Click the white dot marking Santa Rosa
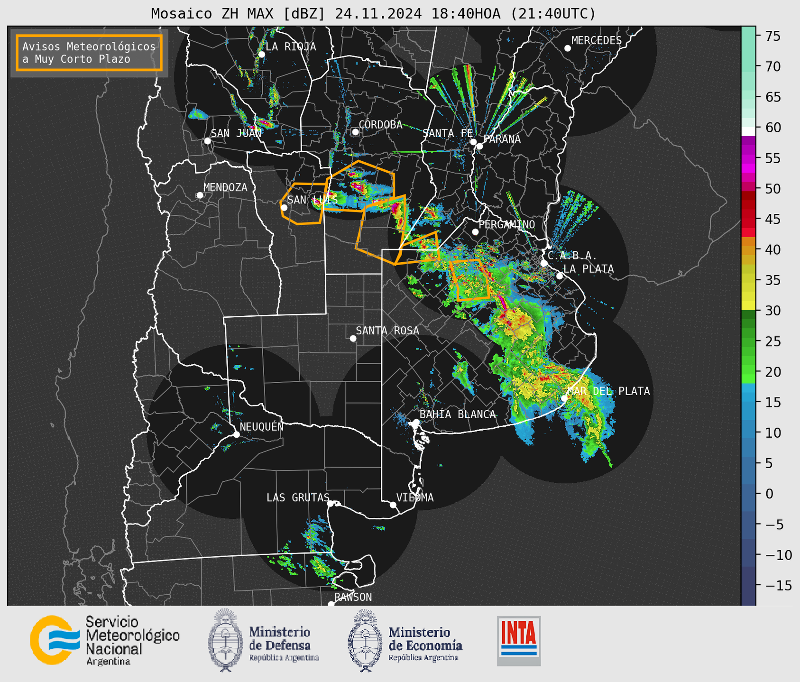This screenshot has height=682, width=800. click(353, 338)
